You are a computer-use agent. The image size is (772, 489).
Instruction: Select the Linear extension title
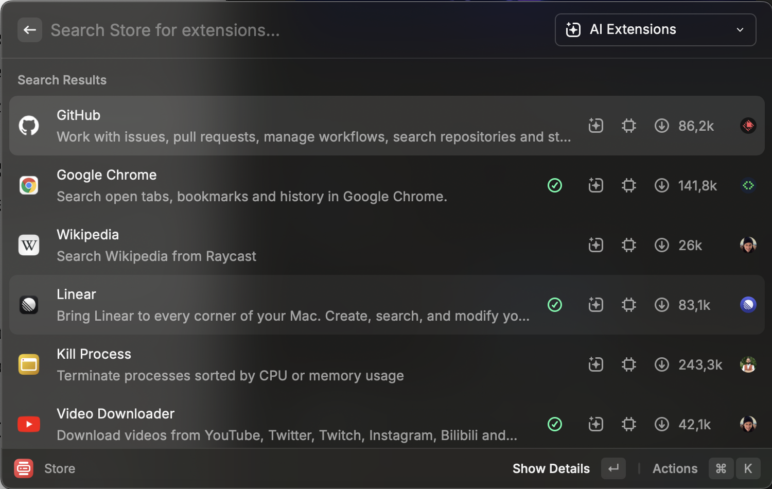coord(76,294)
